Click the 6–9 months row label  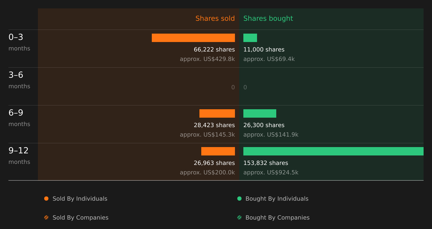pyautogui.click(x=19, y=118)
